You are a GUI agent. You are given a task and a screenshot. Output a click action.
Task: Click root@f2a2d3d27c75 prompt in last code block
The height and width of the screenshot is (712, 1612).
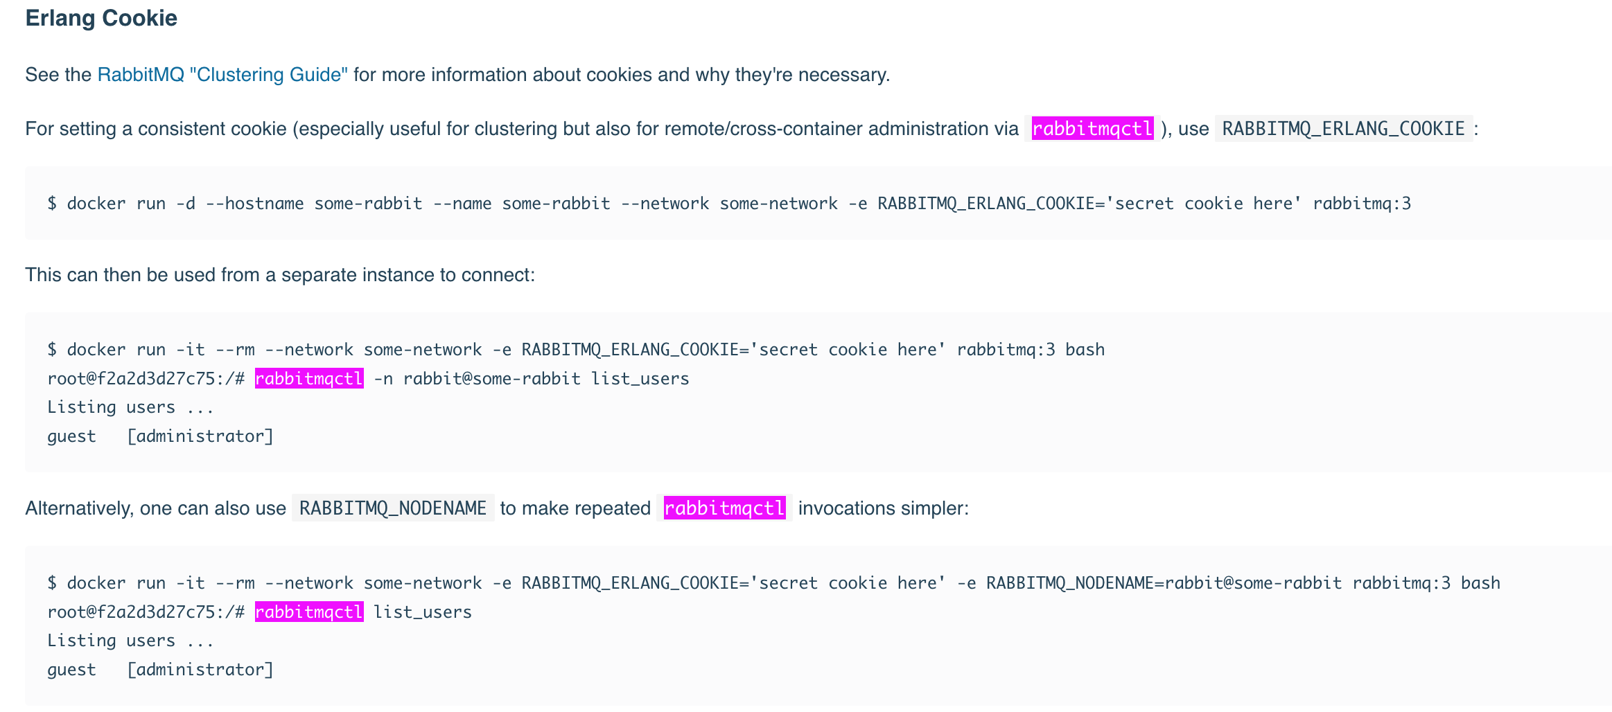[x=130, y=612]
